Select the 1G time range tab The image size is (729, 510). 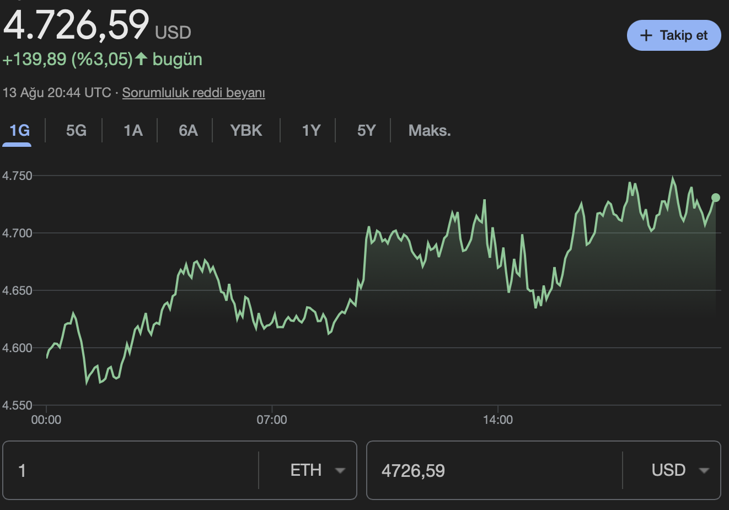(19, 131)
